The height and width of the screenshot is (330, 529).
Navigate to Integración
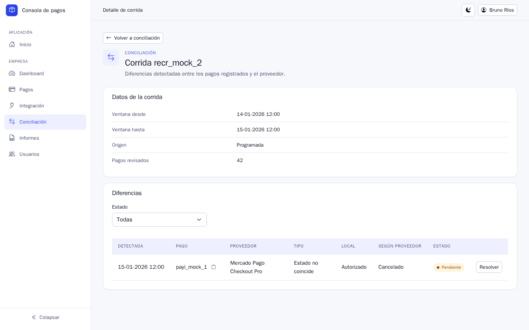45,106
